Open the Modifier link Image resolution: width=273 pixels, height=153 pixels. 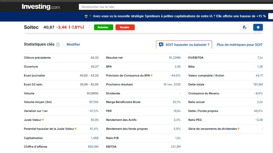73,44
